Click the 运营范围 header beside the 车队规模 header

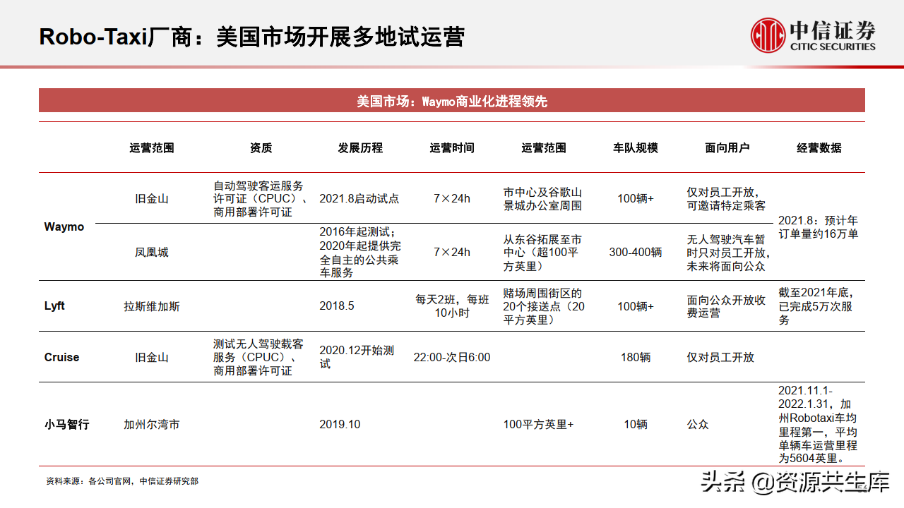(x=544, y=148)
